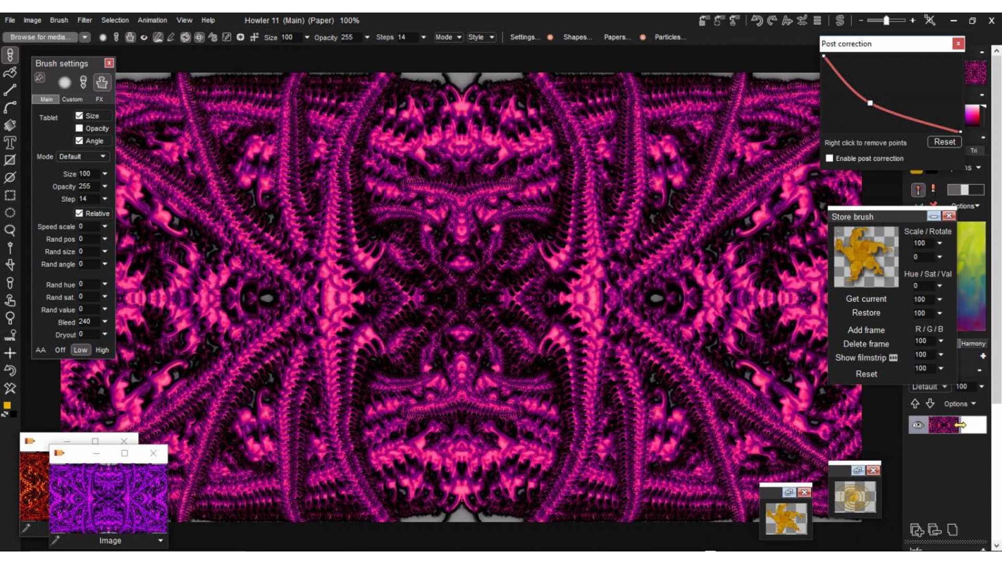Choose the rectangular selection tool
Viewport: 1002px width, 564px height.
click(10, 195)
